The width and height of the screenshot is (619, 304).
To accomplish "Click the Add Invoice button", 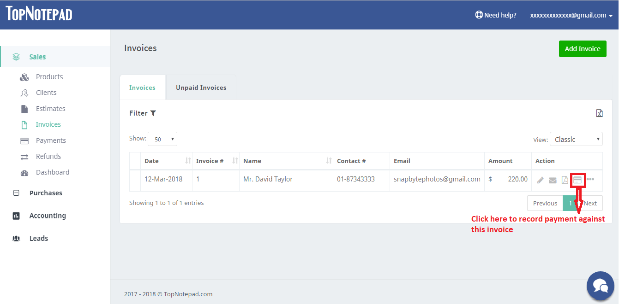I will point(583,49).
